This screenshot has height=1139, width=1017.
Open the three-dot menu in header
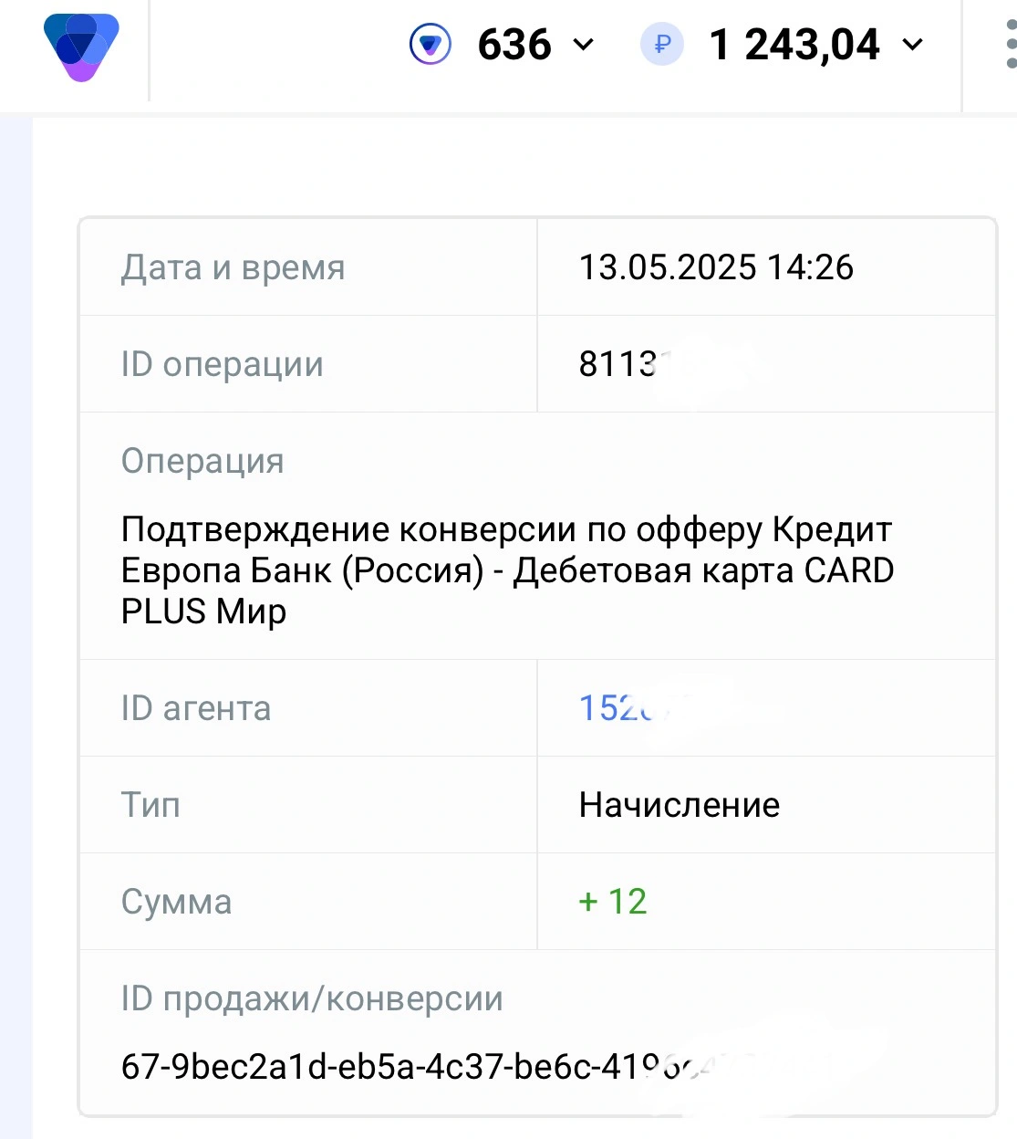1010,44
